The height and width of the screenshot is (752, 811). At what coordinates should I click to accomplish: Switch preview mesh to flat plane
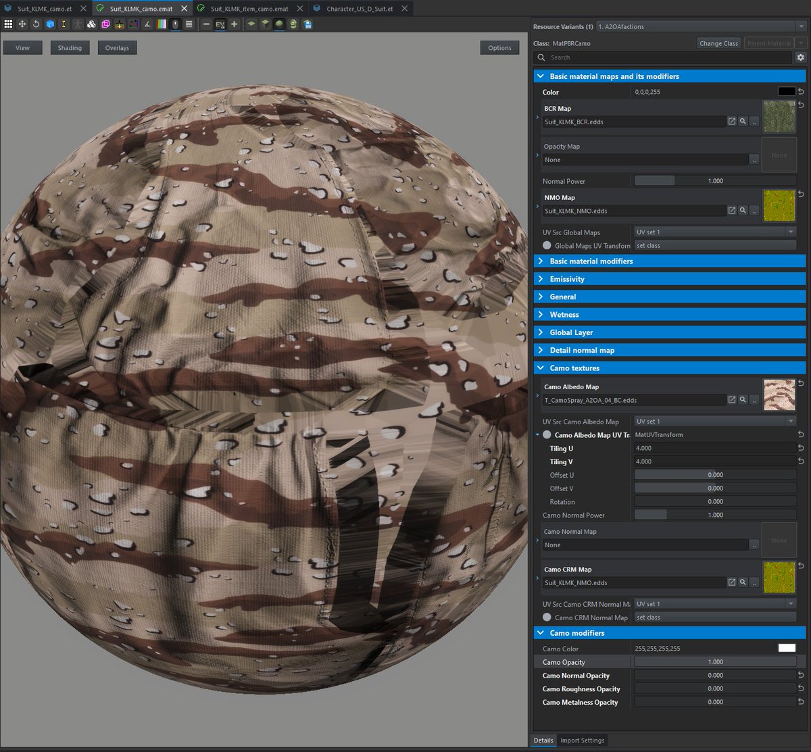pos(251,24)
